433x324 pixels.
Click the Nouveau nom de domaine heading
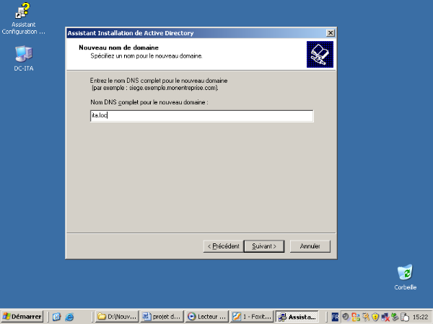pyautogui.click(x=119, y=48)
